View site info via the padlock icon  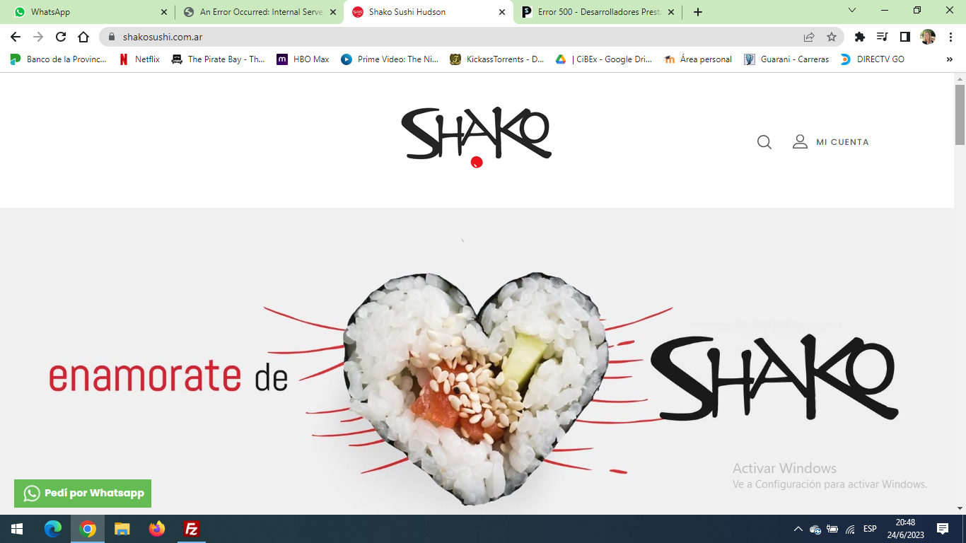point(111,37)
